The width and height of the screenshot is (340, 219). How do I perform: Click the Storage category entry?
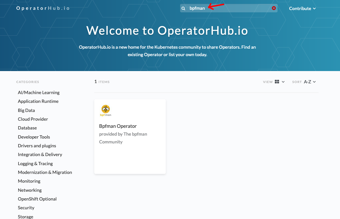(x=25, y=216)
